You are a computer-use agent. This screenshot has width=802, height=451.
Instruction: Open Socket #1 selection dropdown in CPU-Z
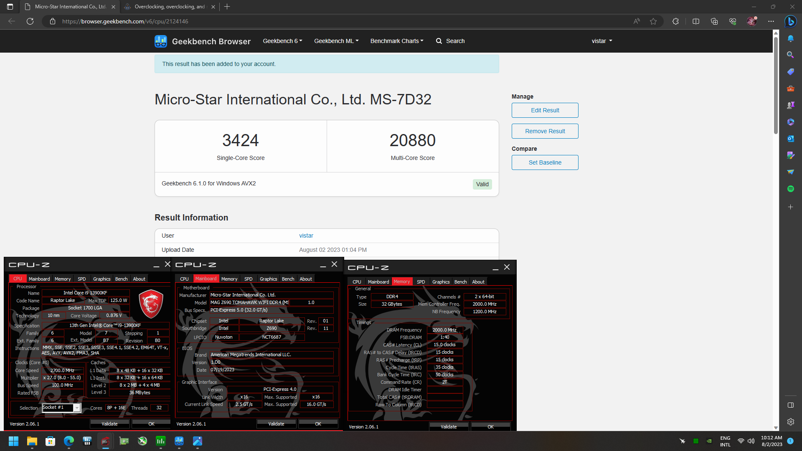point(77,408)
